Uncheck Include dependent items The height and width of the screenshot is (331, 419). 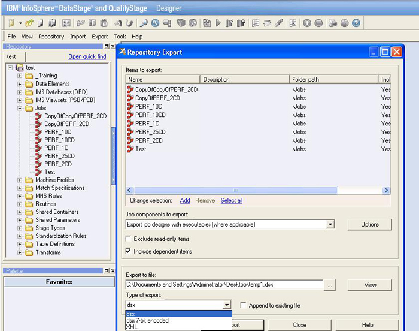129,251
